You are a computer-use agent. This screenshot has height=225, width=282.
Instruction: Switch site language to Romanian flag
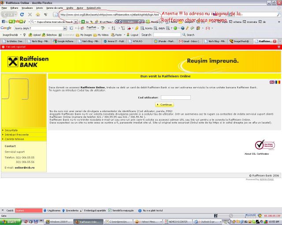coord(278,82)
